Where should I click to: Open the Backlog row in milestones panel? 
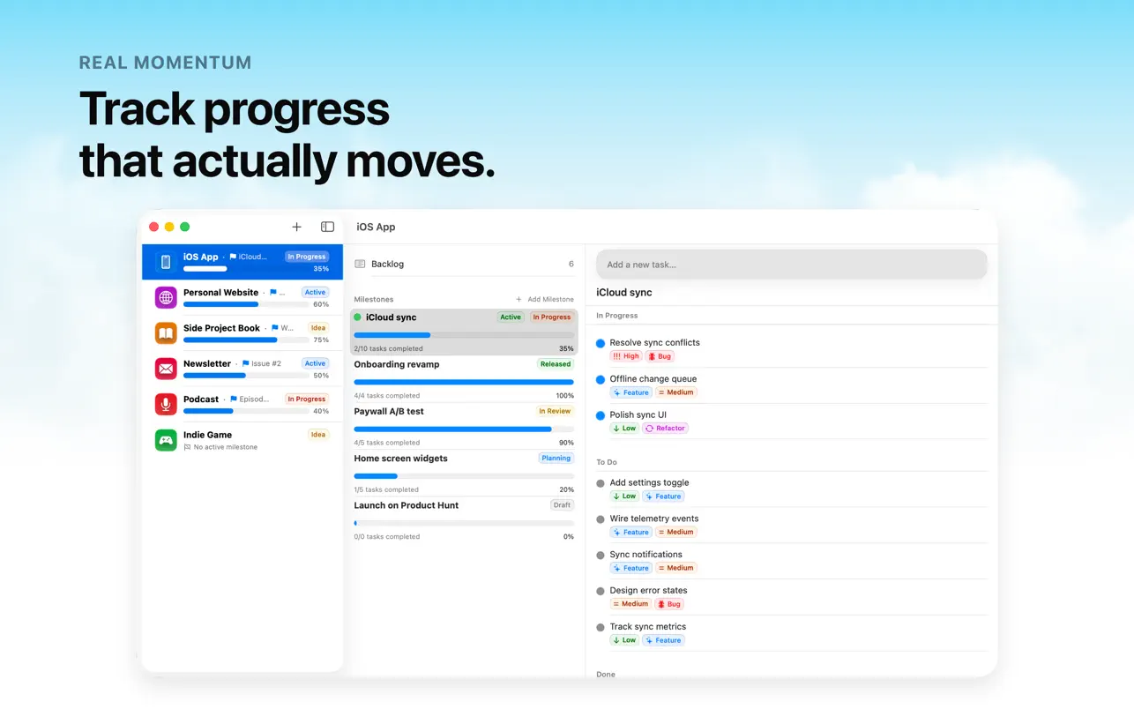(464, 264)
